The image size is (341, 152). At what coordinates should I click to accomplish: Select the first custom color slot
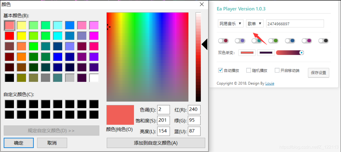(x=10, y=104)
